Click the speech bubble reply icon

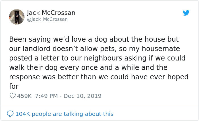10,114
